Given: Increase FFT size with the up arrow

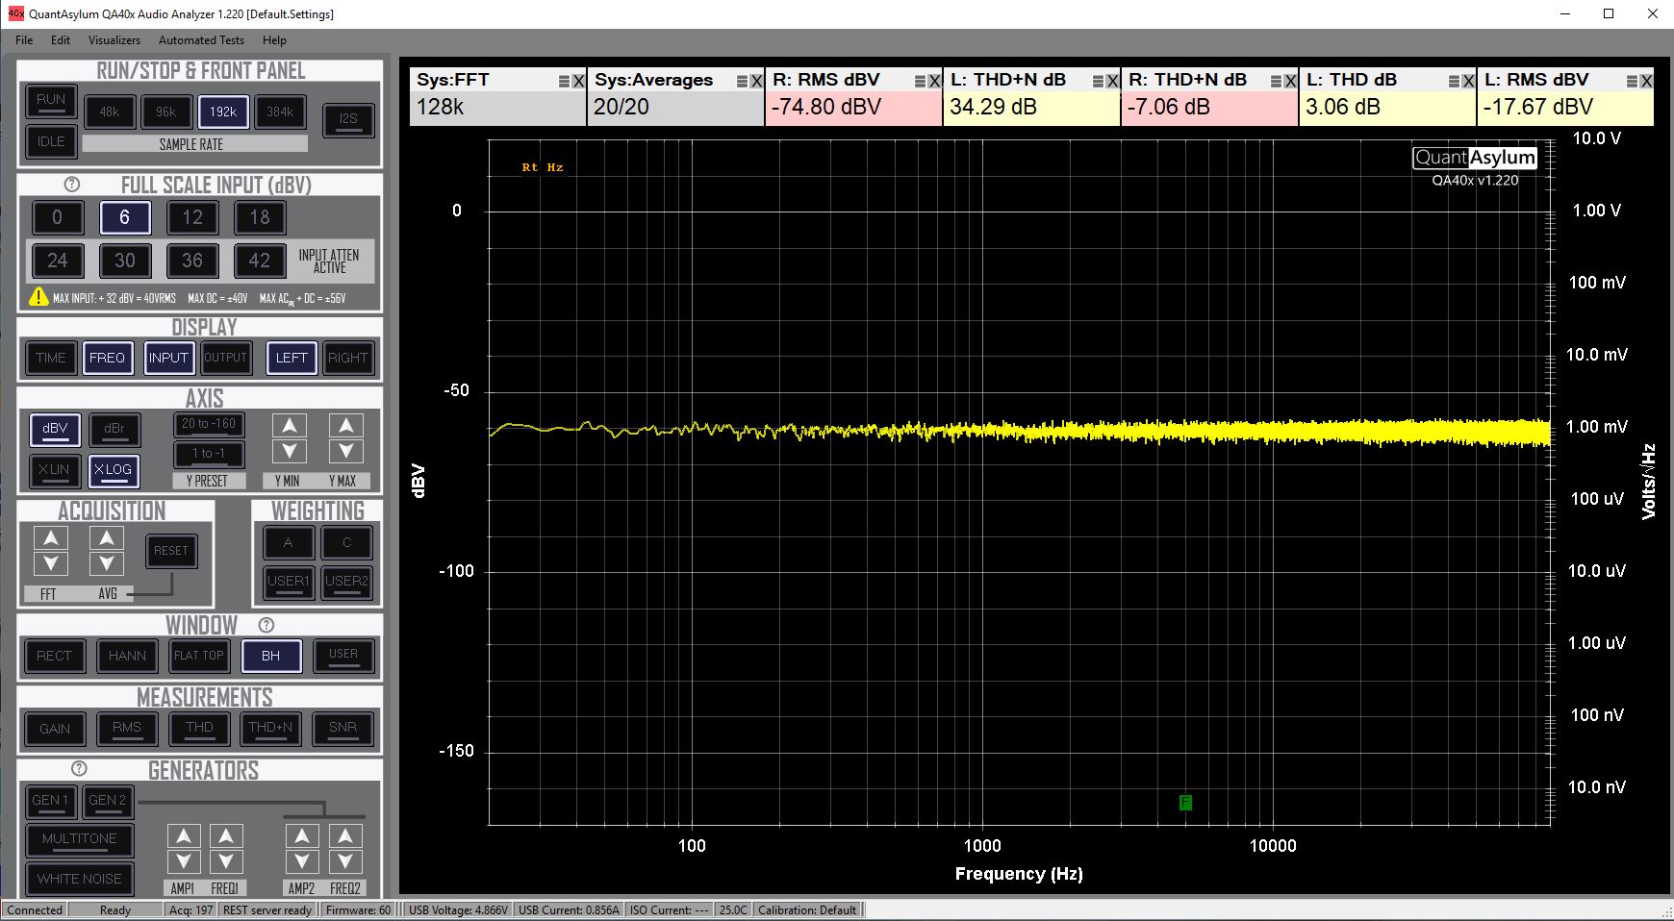Looking at the screenshot, I should click(x=51, y=538).
